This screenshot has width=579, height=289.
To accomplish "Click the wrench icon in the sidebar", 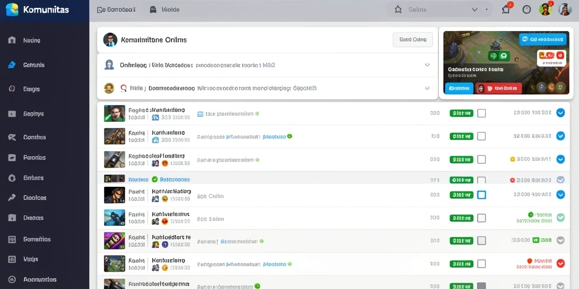I will [x=12, y=198].
